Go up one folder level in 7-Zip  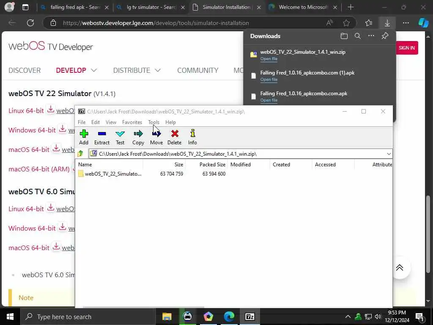(x=80, y=153)
